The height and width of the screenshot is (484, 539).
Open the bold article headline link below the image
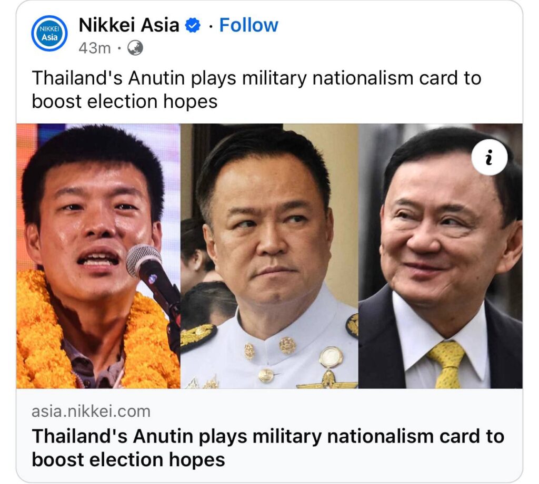[268, 448]
